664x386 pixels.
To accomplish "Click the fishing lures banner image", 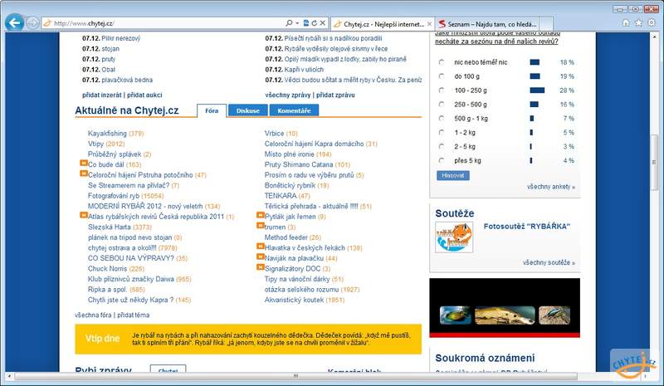I will click(505, 308).
